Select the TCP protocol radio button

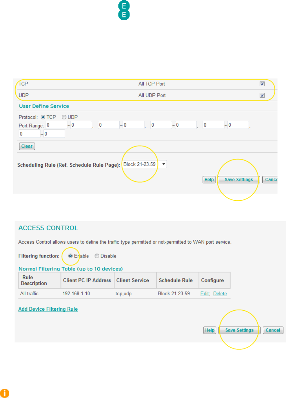(43, 117)
